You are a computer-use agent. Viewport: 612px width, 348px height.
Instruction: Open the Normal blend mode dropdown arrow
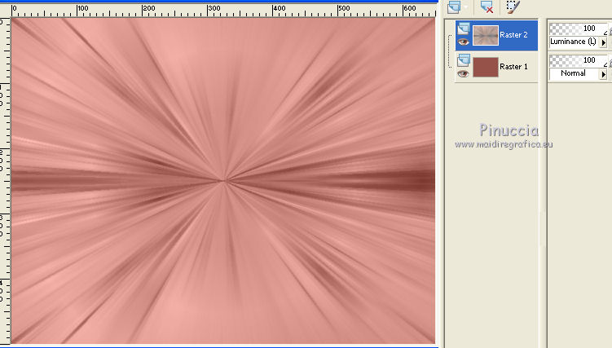coord(603,74)
